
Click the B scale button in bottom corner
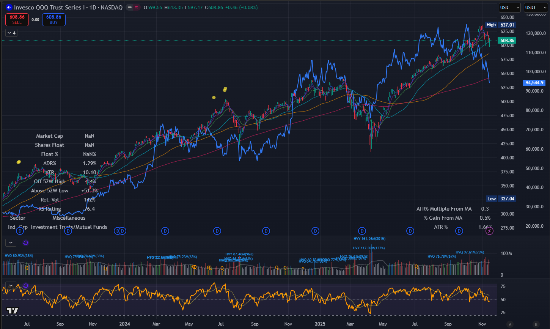click(x=536, y=324)
